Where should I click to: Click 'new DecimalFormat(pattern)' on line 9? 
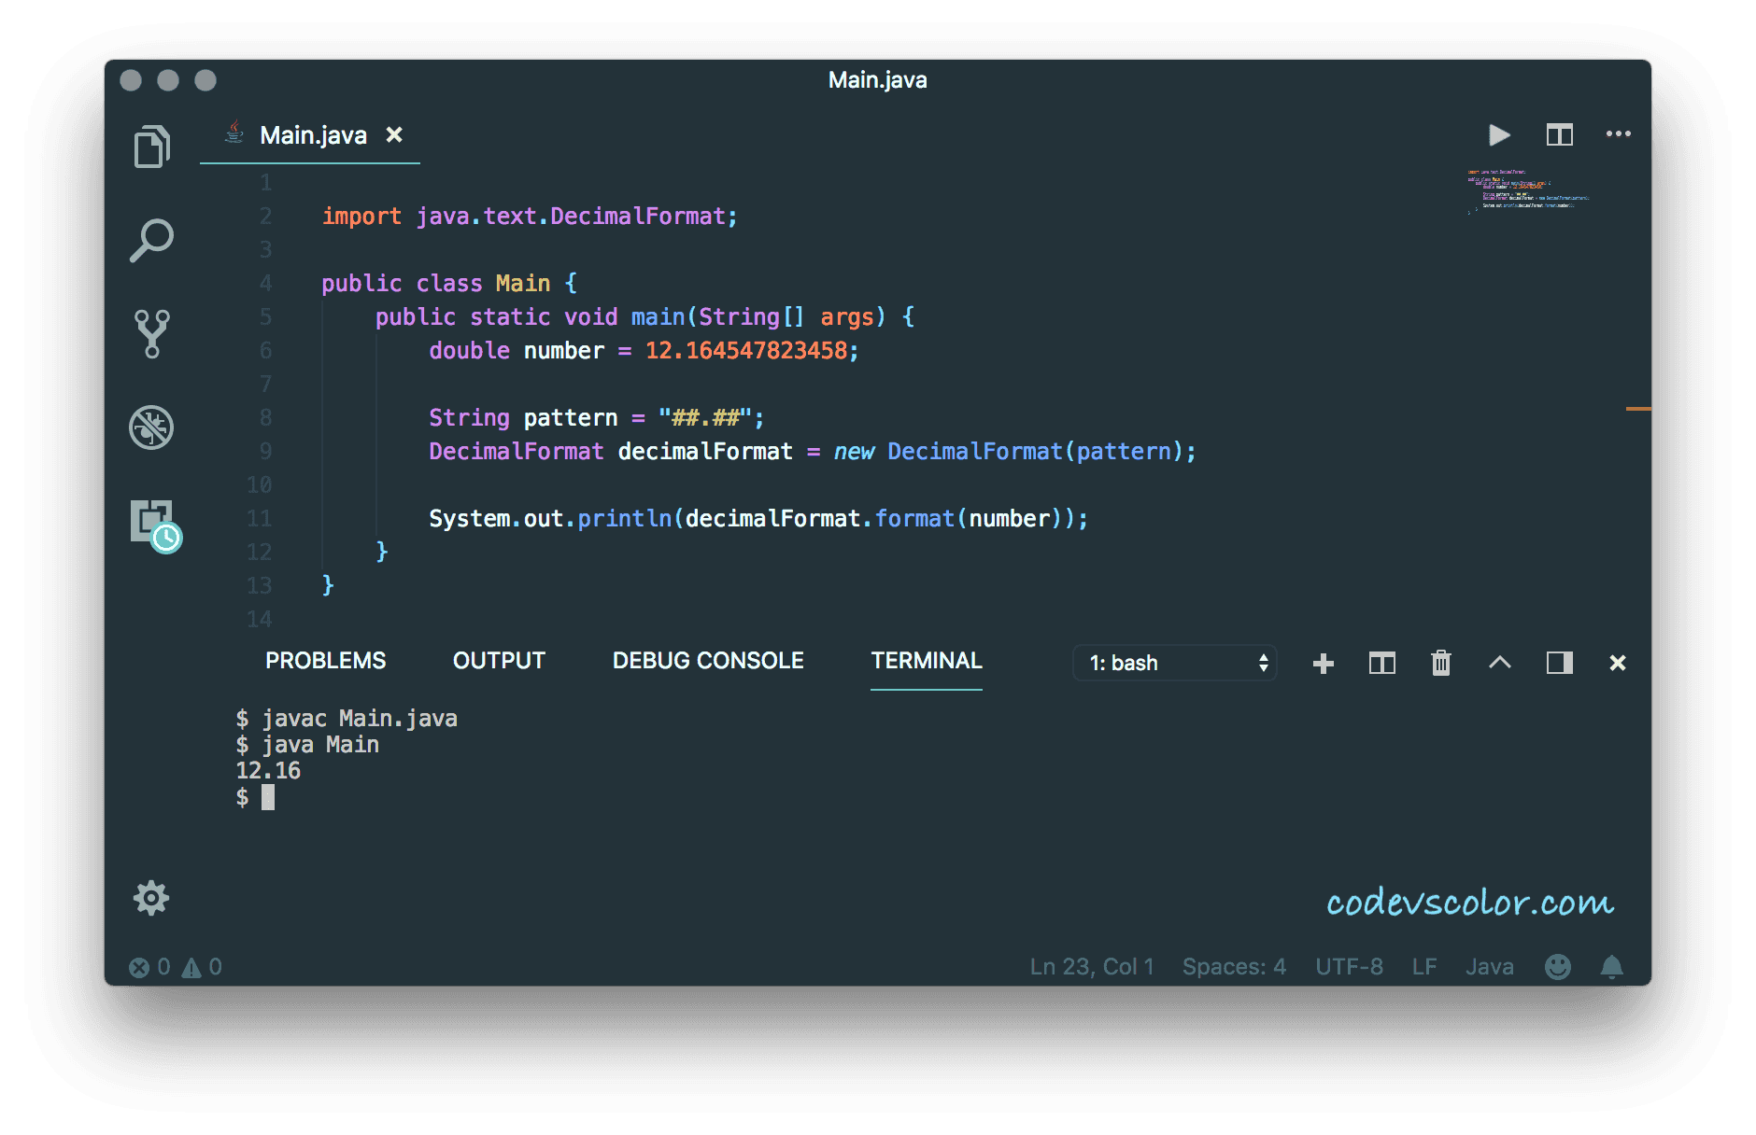pos(1008,452)
